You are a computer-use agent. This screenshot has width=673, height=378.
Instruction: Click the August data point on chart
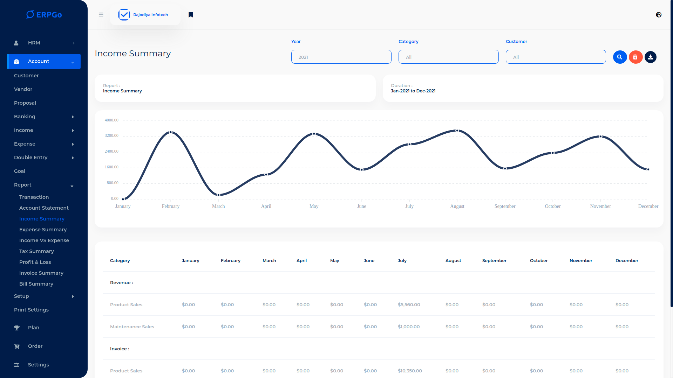point(457,131)
